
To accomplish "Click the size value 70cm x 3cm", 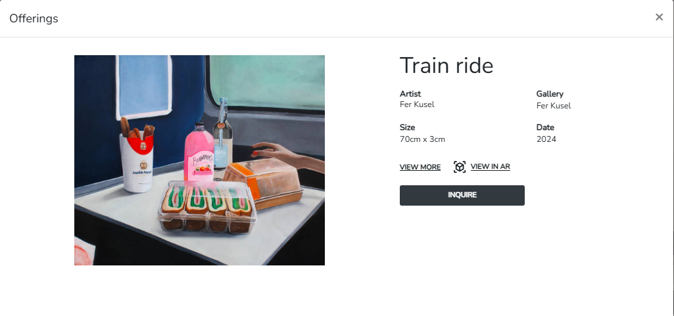I will [422, 139].
